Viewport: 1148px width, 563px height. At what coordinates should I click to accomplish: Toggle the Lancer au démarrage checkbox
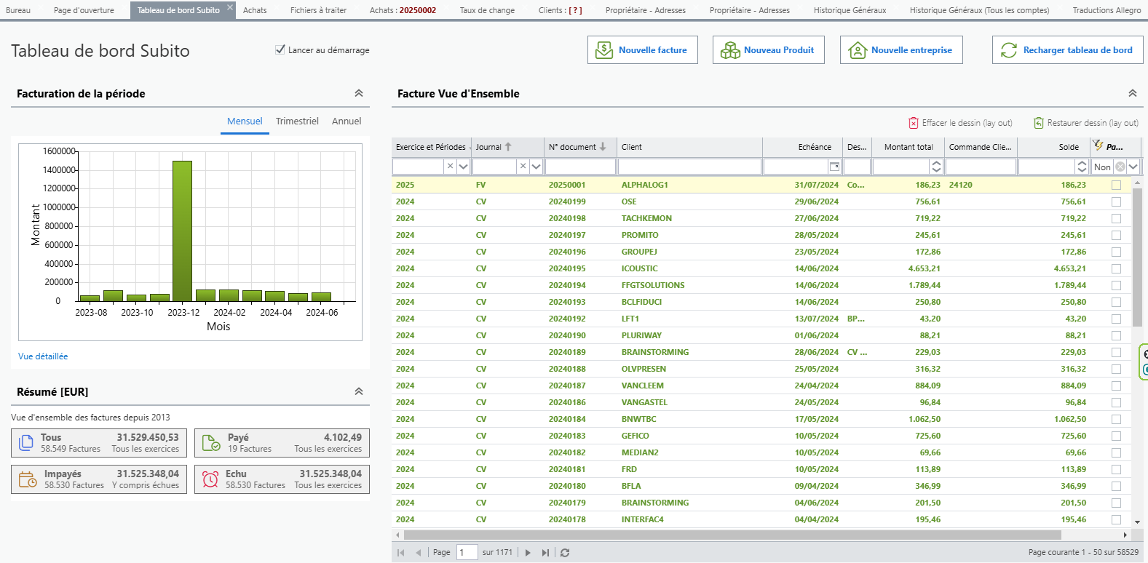point(280,49)
